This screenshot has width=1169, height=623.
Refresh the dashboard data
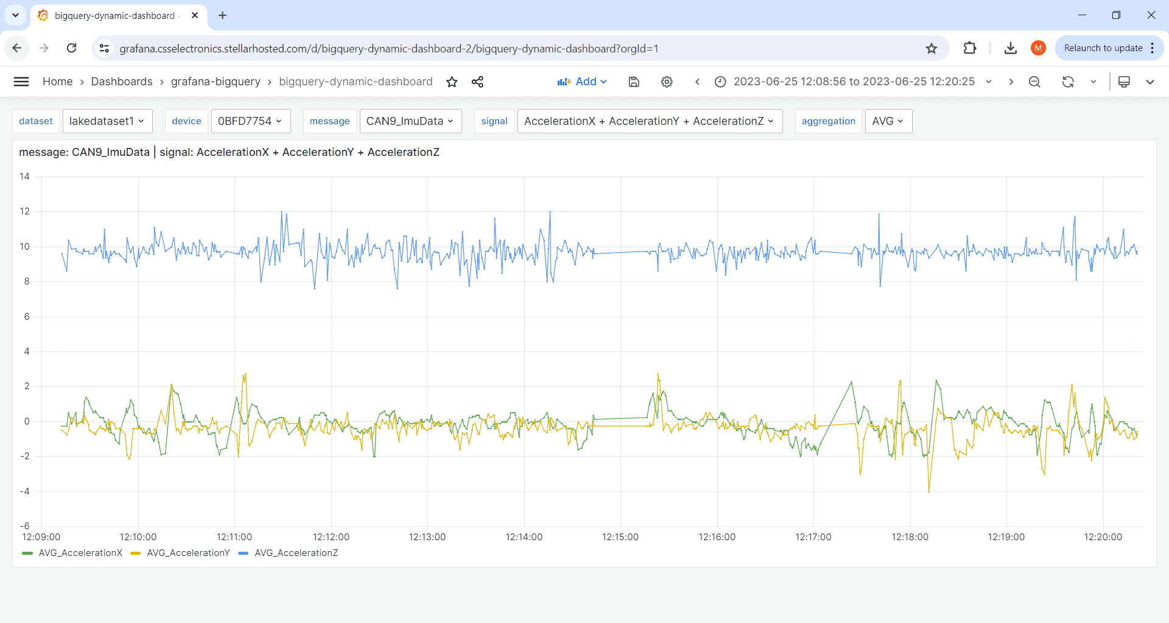pos(1069,81)
